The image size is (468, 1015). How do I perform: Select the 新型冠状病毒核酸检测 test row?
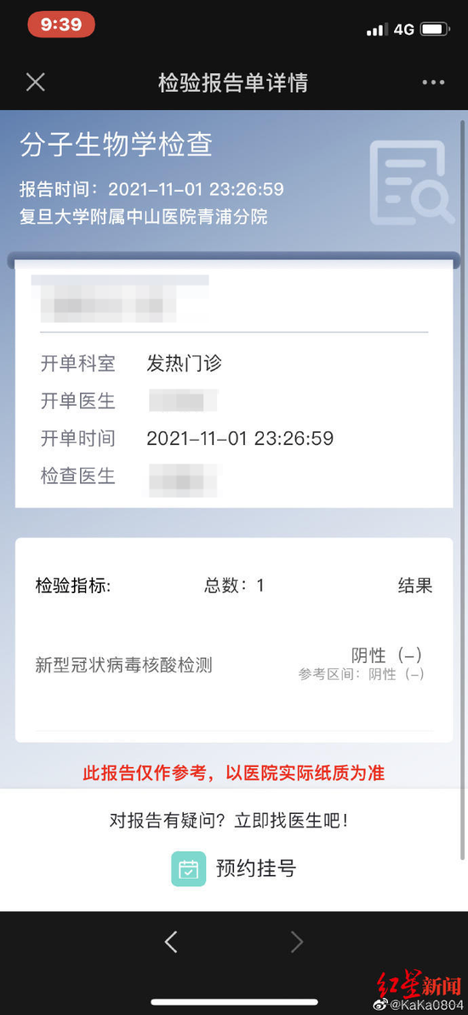click(234, 664)
